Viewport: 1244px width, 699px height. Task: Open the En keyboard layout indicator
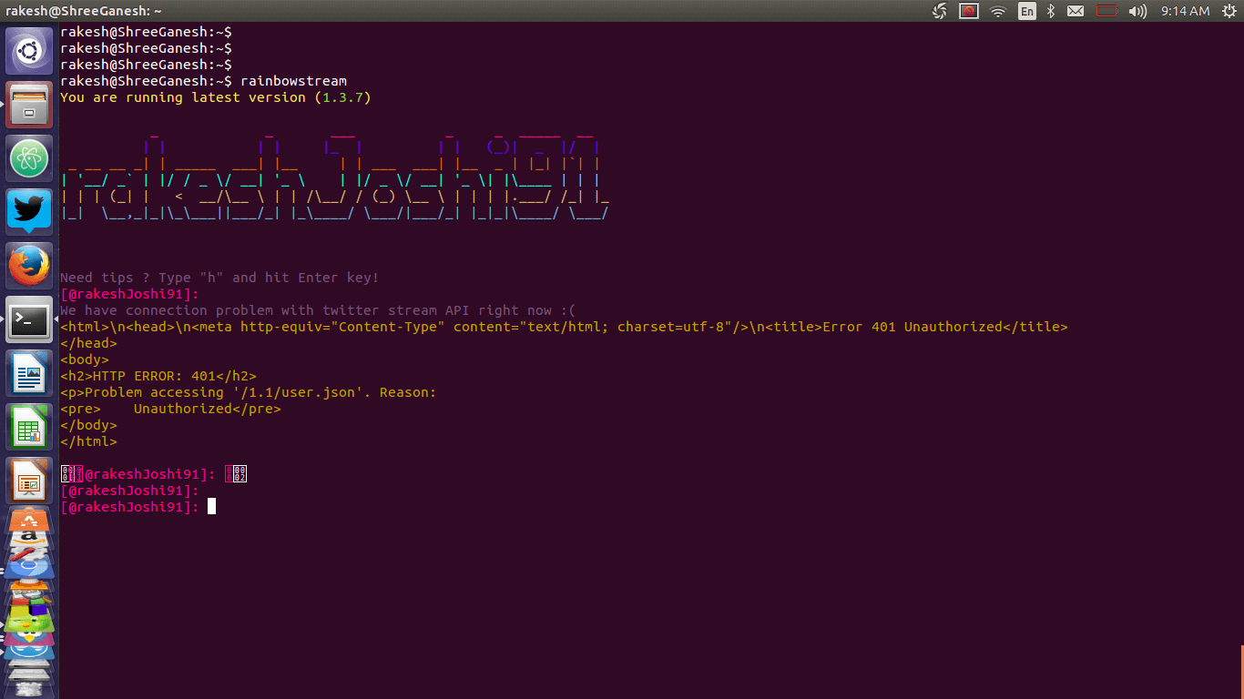click(1027, 11)
